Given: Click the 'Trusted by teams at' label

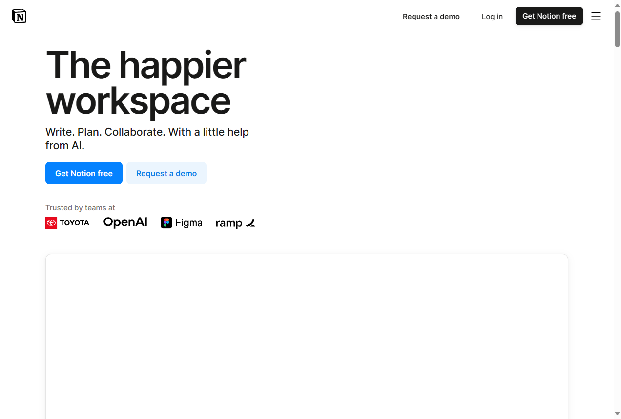Looking at the screenshot, I should point(80,208).
